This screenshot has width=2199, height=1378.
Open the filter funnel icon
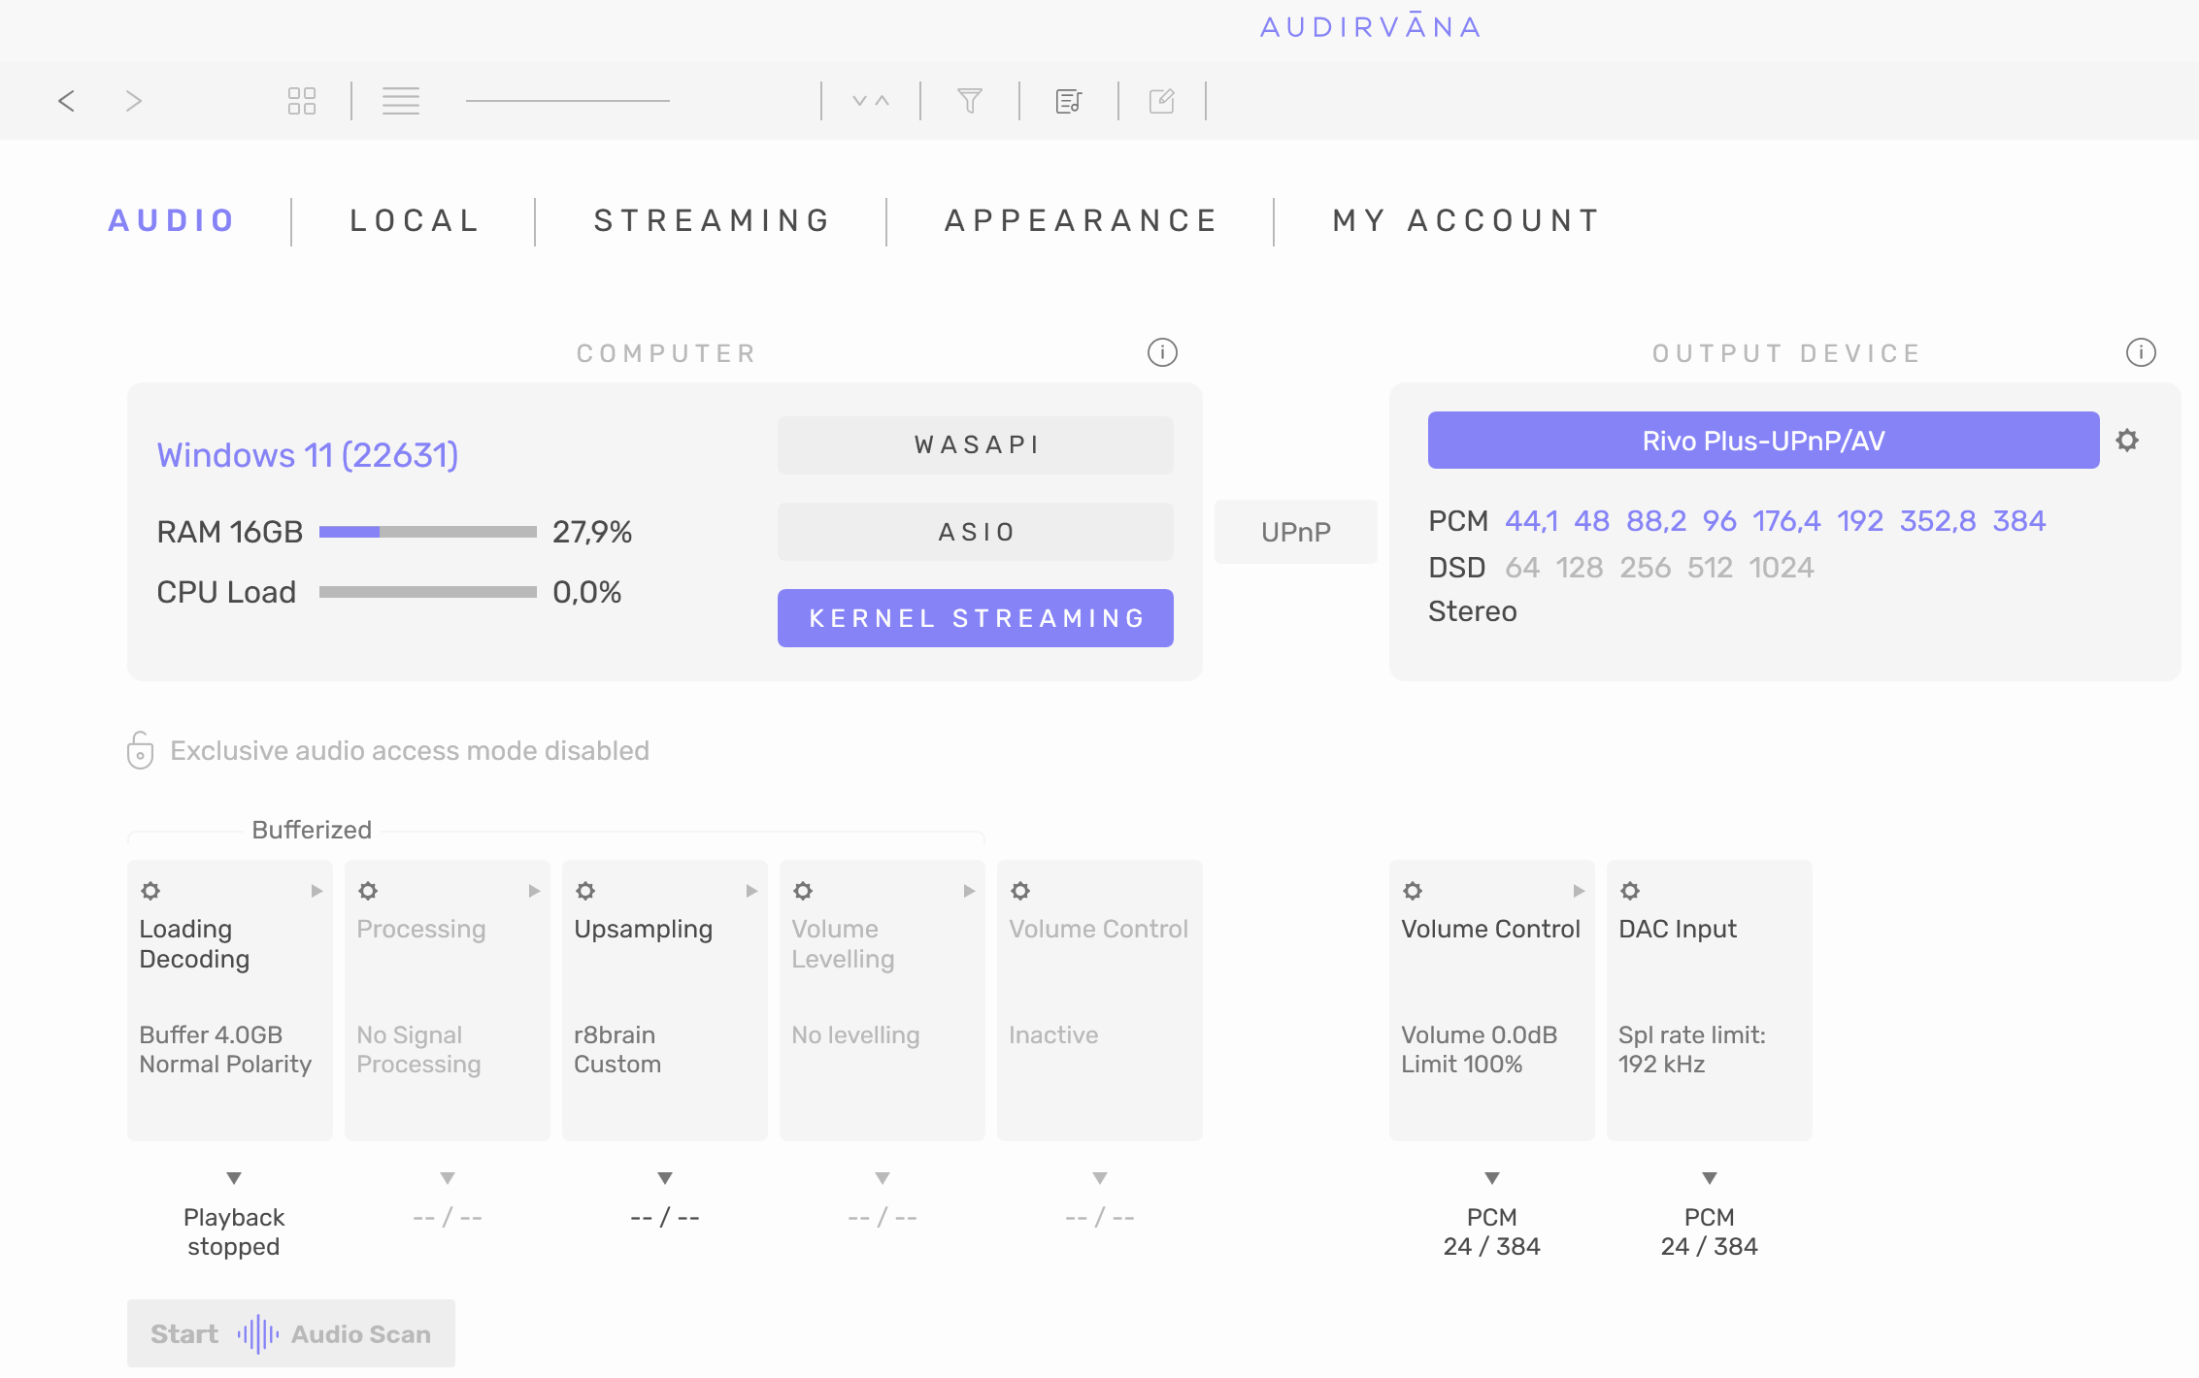[x=969, y=101]
